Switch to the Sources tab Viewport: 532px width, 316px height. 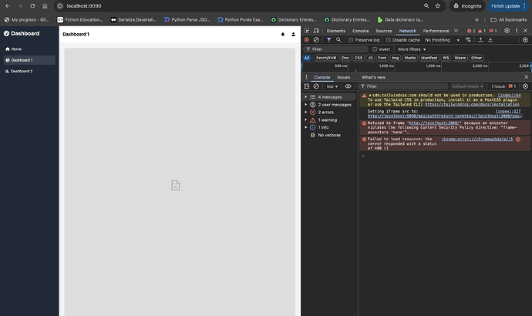(x=384, y=31)
